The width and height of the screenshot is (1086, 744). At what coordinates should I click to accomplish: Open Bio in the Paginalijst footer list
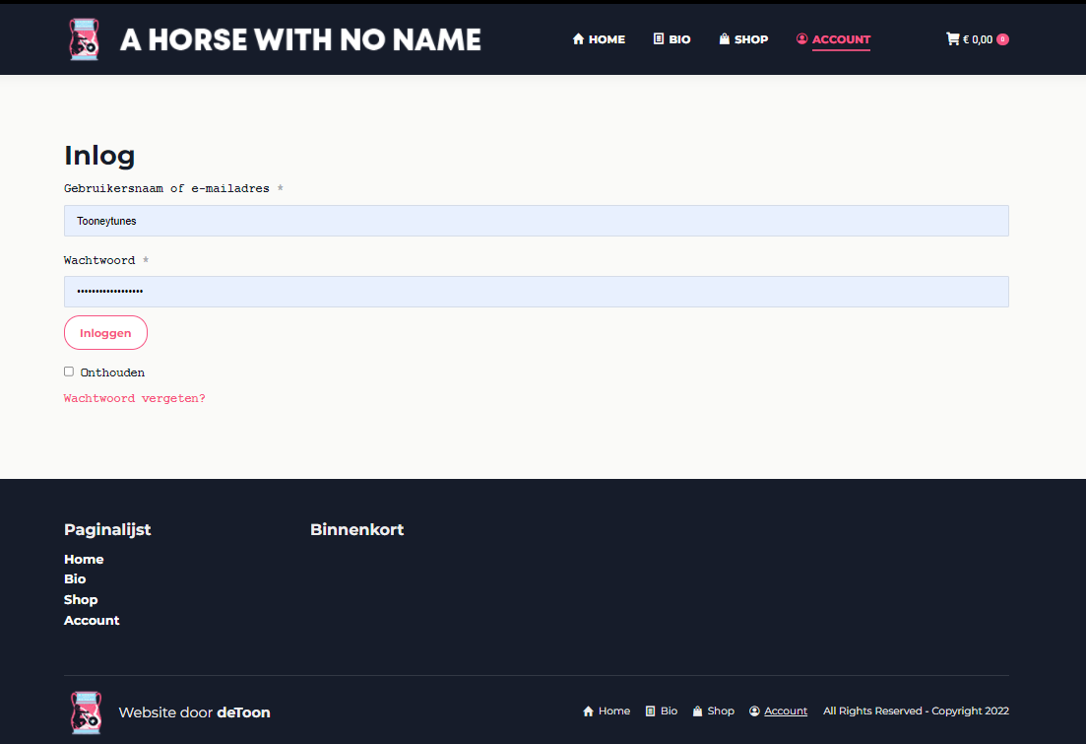pyautogui.click(x=75, y=579)
